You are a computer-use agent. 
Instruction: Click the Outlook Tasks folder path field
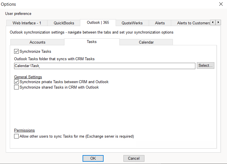tap(105, 66)
